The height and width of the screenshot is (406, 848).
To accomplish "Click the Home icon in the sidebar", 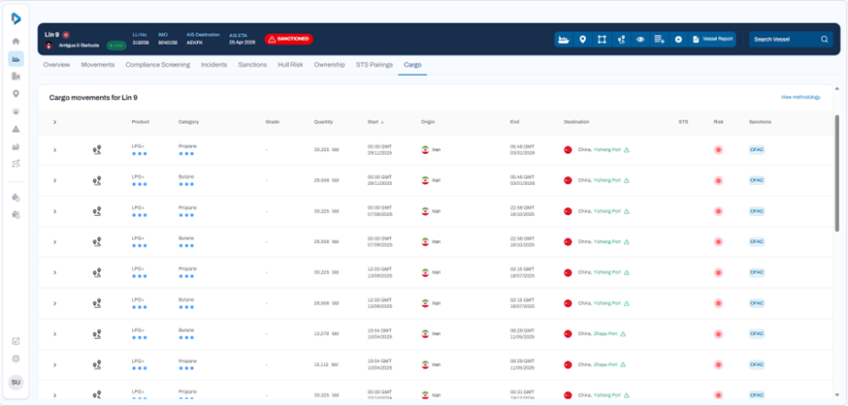I will point(16,42).
